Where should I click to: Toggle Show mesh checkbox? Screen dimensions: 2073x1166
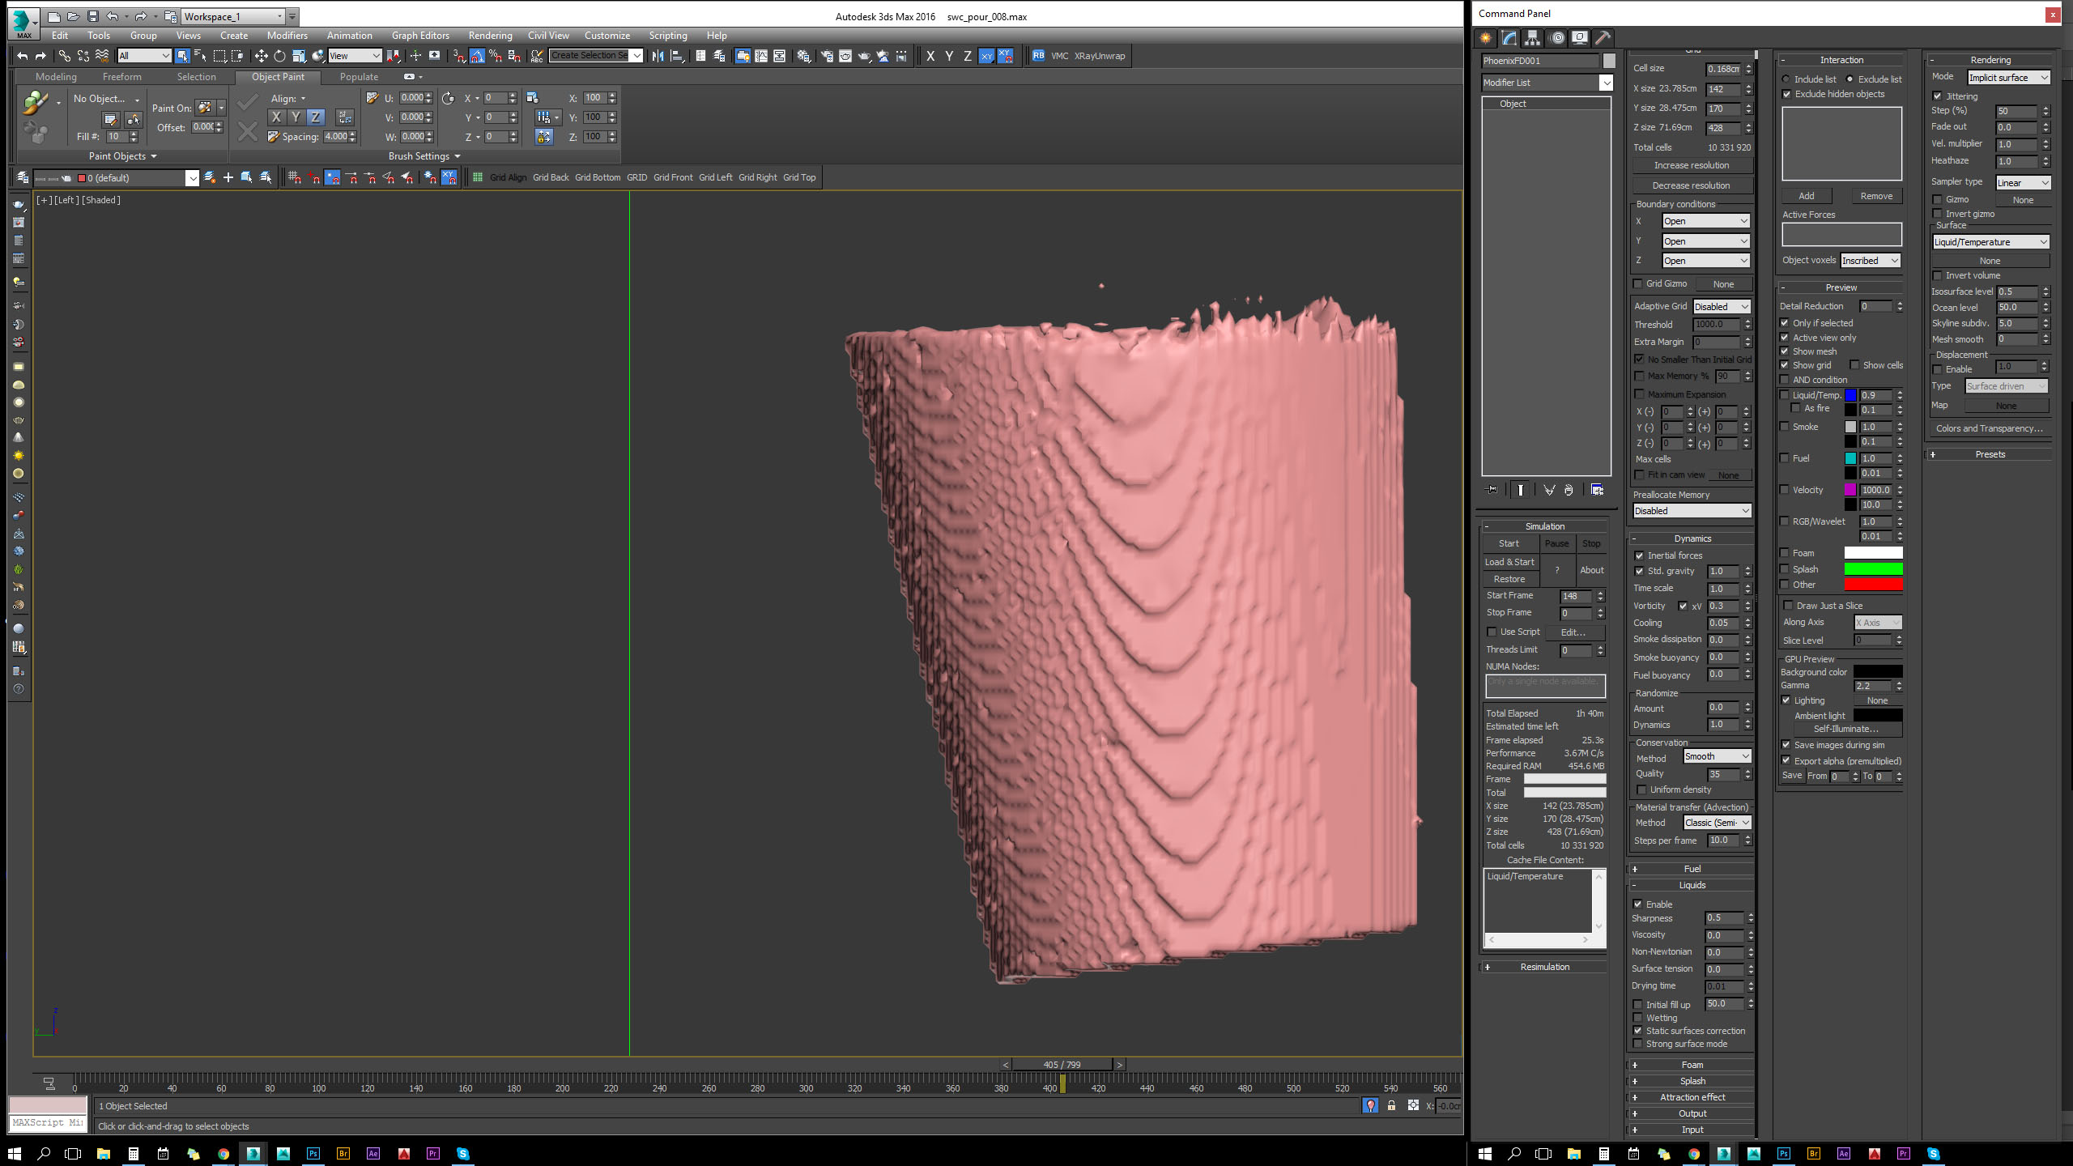click(x=1785, y=351)
